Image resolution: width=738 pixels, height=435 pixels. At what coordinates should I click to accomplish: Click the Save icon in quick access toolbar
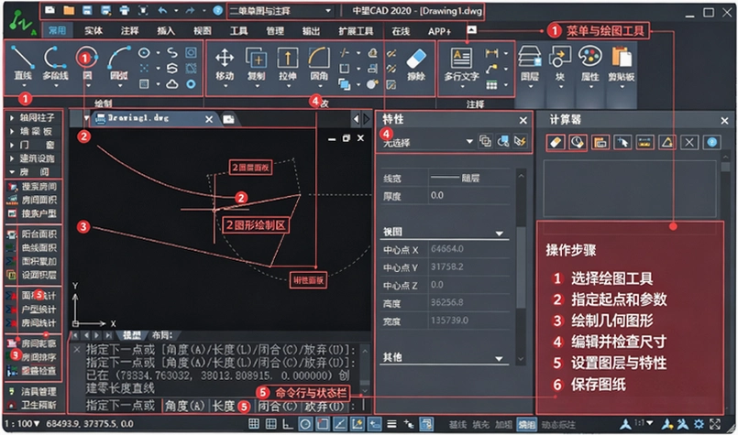click(x=87, y=10)
